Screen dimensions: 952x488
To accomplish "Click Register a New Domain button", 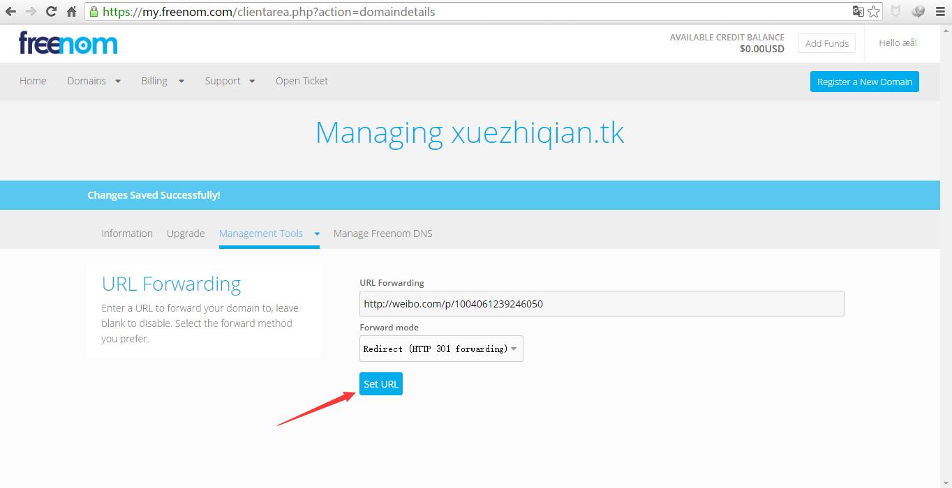I will coord(864,82).
